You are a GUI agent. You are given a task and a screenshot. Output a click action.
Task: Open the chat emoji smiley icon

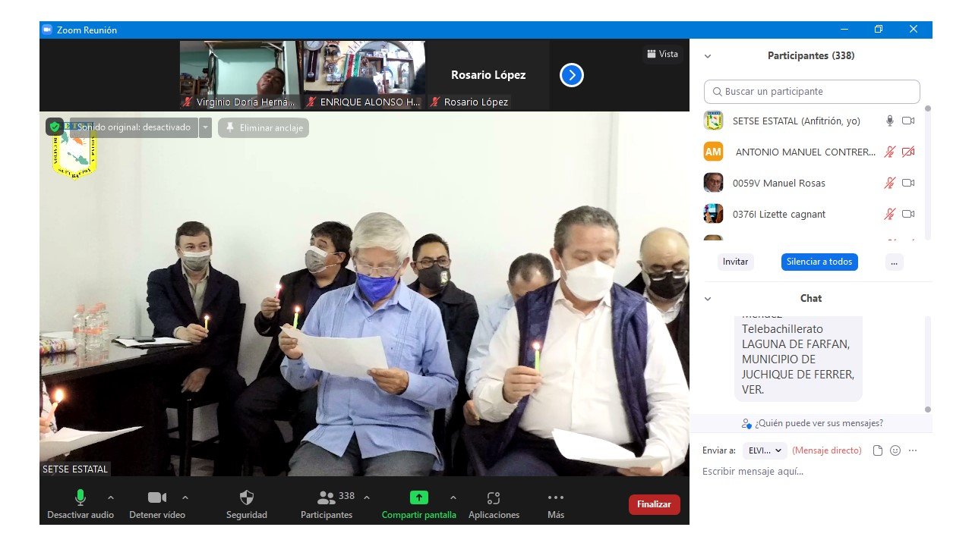(895, 450)
